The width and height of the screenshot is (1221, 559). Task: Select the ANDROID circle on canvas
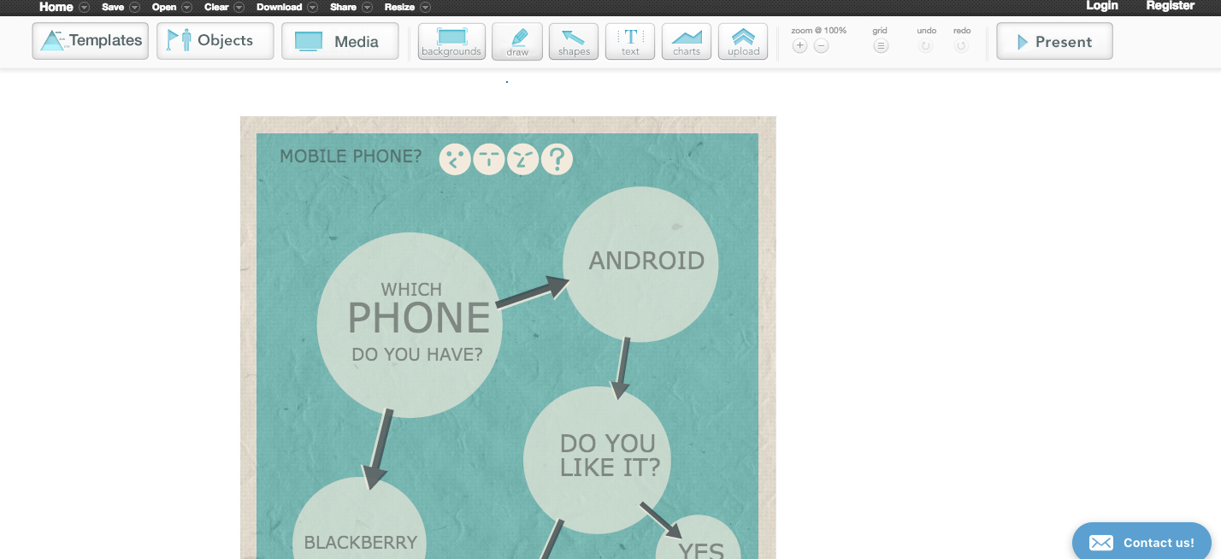tap(640, 264)
